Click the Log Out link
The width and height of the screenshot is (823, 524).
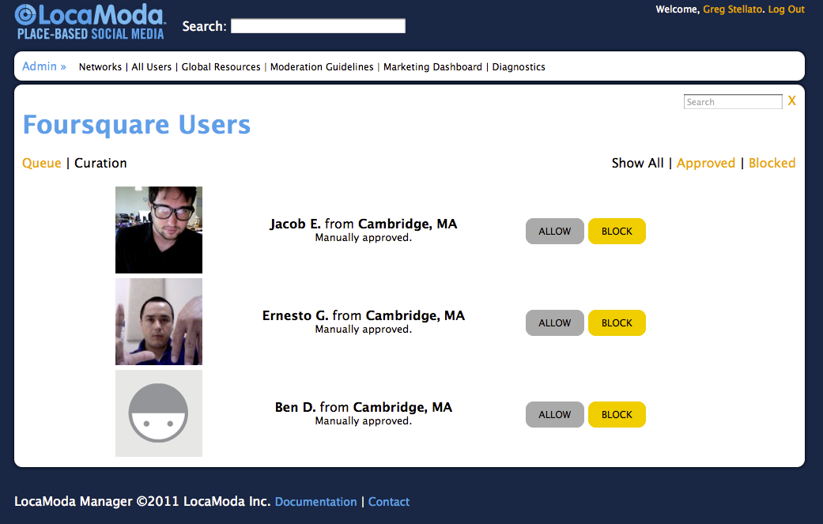pos(786,9)
